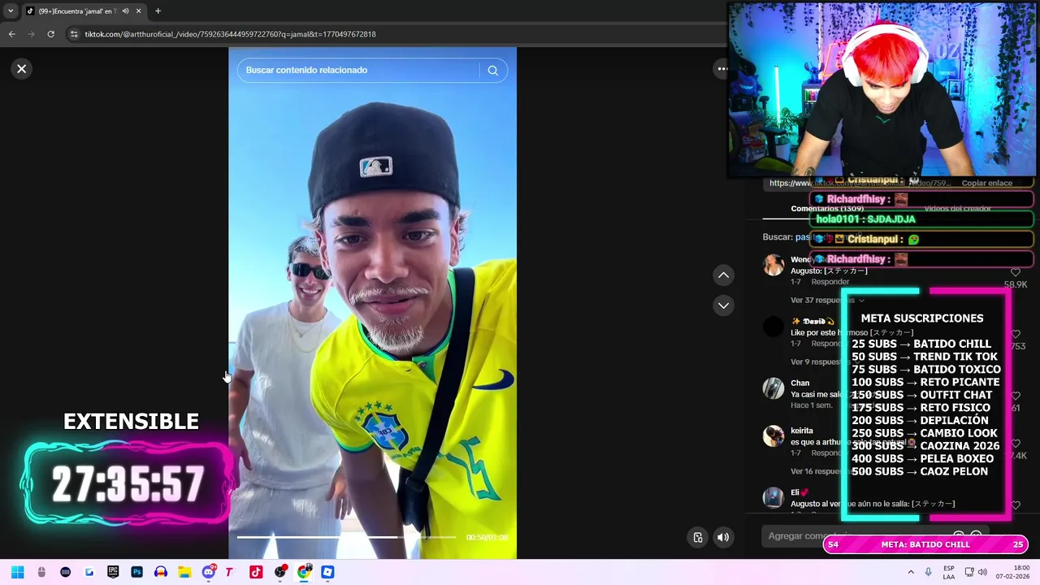
Task: Open the Windows Start menu
Action: pyautogui.click(x=17, y=572)
